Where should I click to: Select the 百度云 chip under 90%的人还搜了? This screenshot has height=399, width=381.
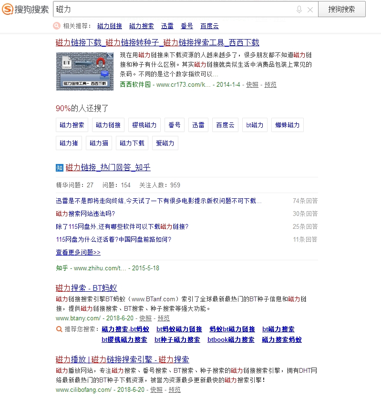225,125
